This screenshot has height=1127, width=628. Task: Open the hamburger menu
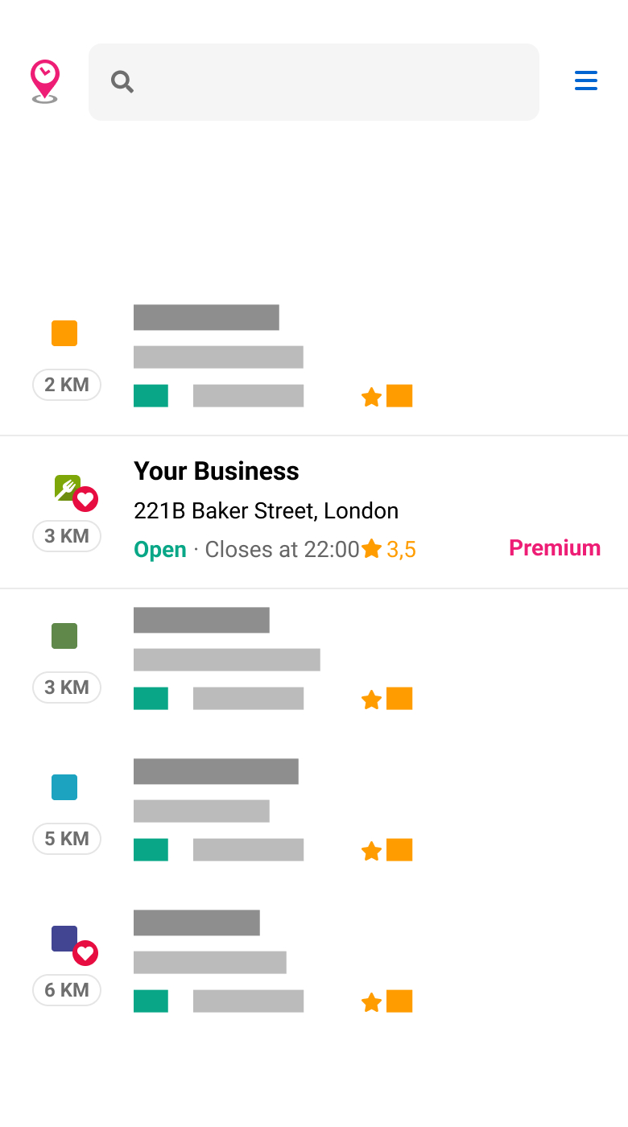(585, 81)
